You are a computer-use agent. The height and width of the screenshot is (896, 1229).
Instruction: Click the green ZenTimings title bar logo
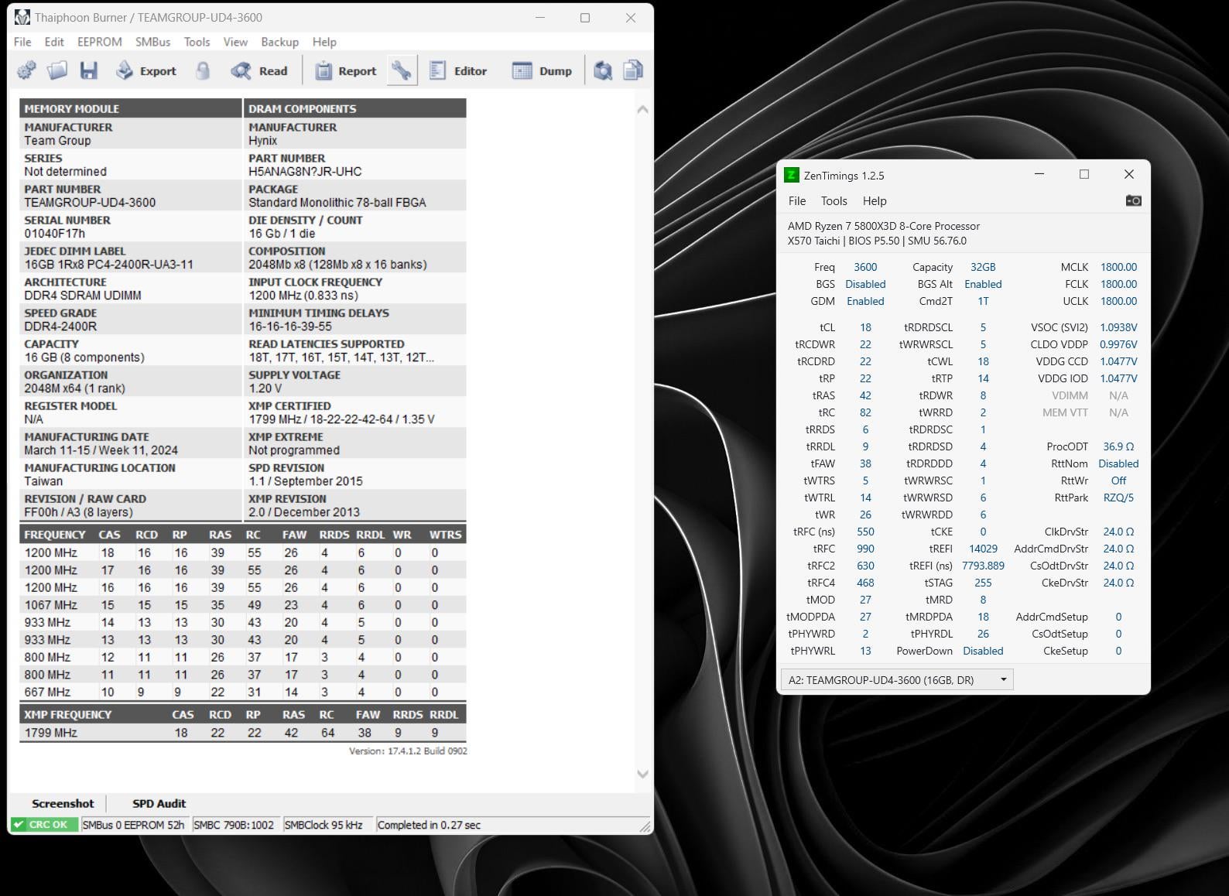click(791, 175)
